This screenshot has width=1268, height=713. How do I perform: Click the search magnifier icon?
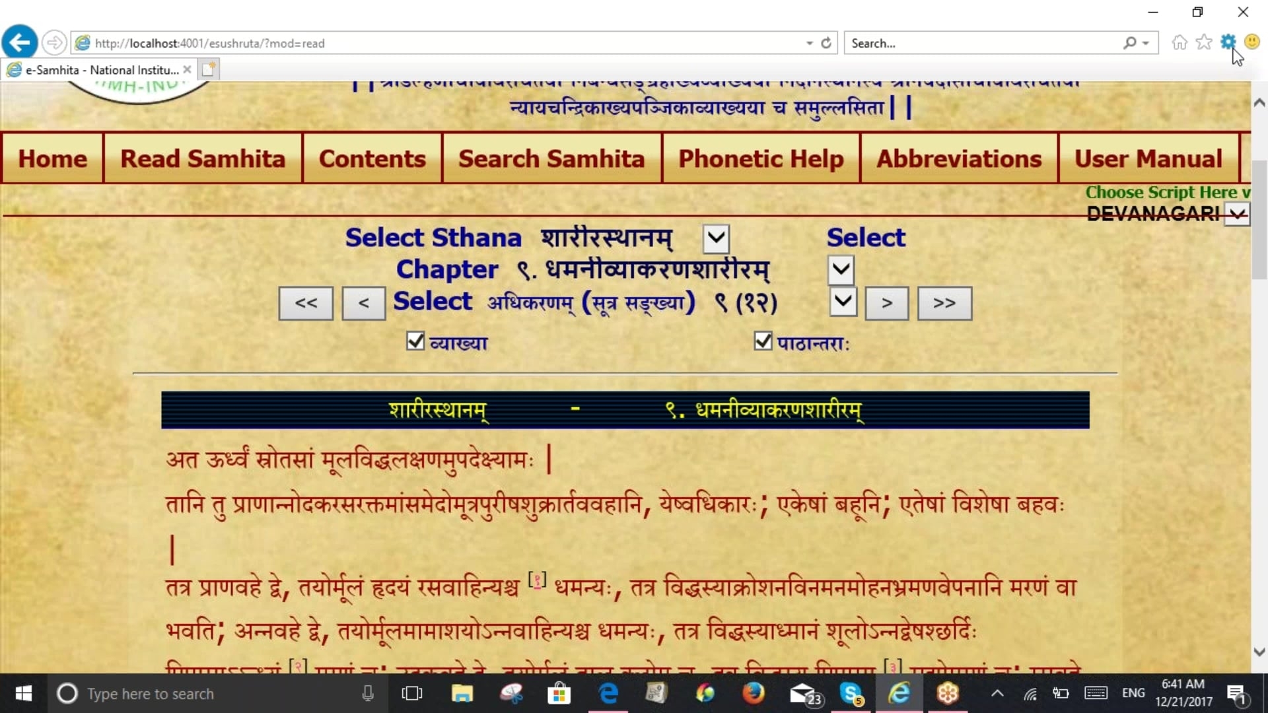click(1130, 43)
